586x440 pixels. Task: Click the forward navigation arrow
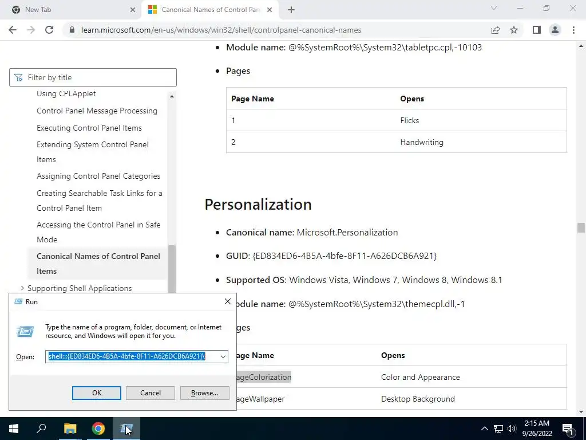pyautogui.click(x=31, y=30)
